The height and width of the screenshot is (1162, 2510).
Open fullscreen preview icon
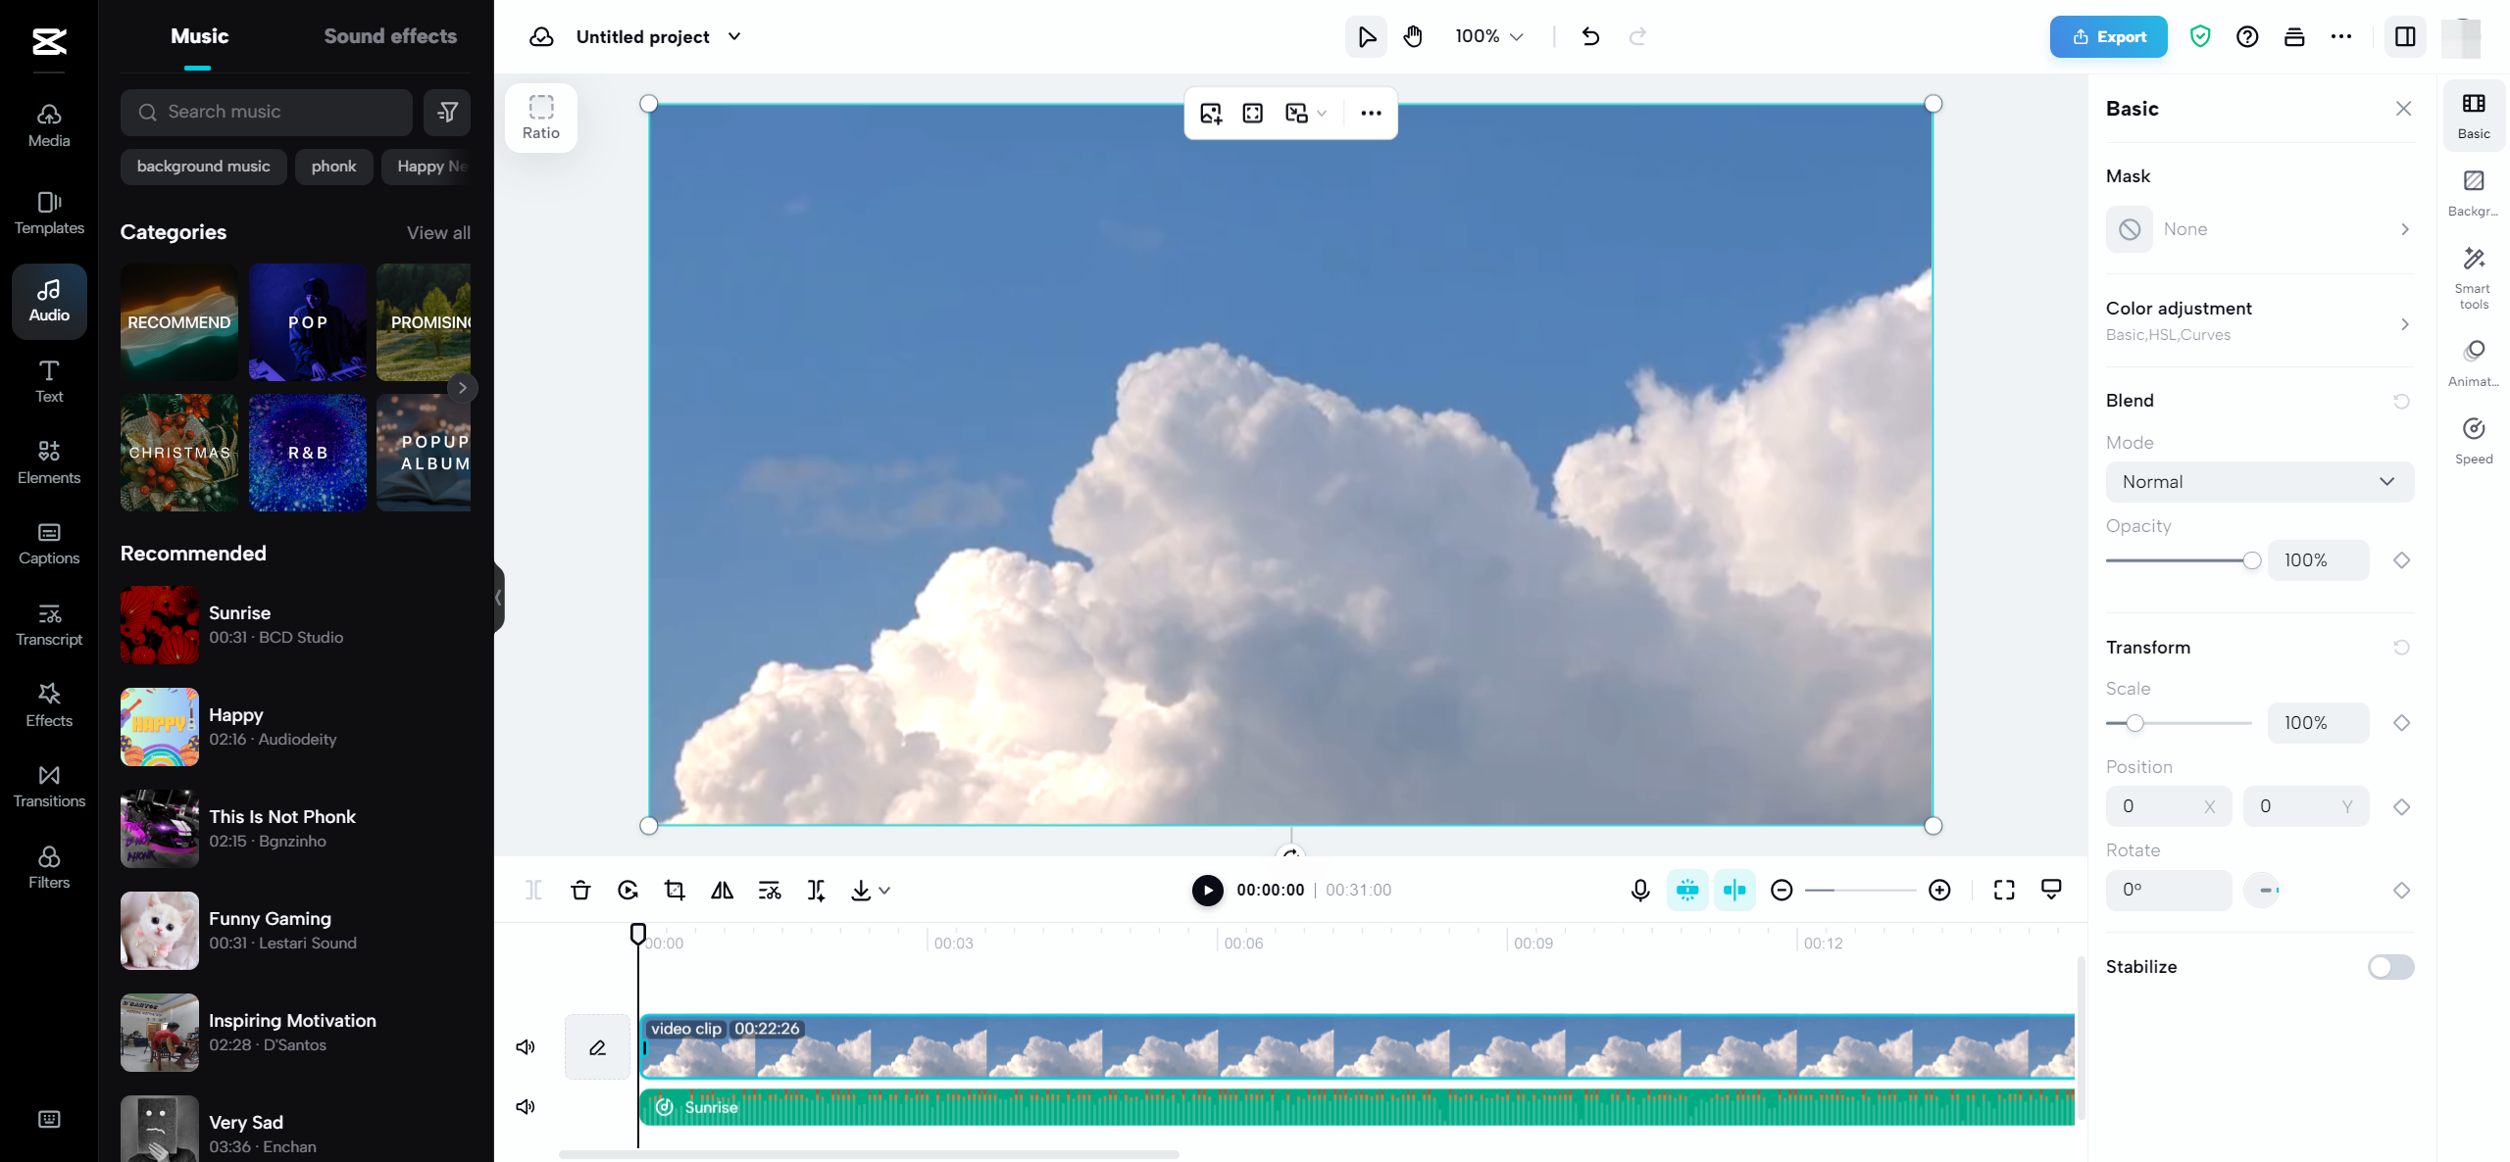2004,890
